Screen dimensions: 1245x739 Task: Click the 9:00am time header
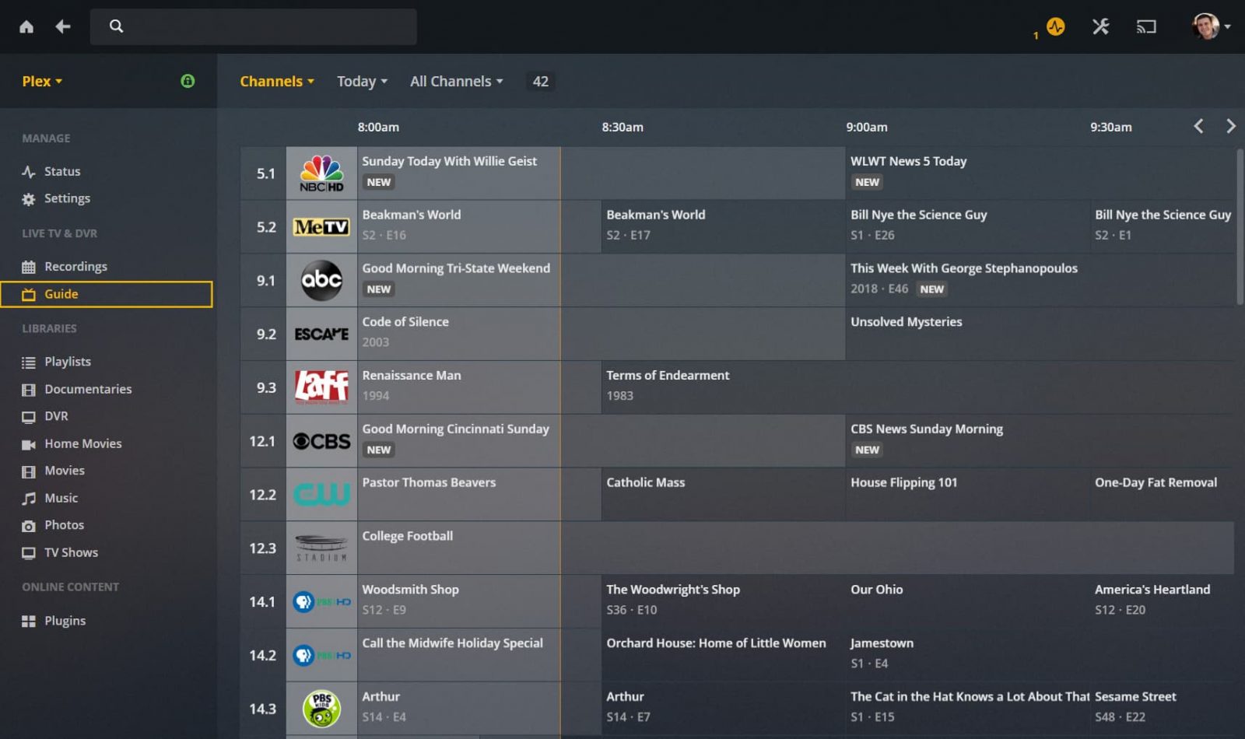867,127
